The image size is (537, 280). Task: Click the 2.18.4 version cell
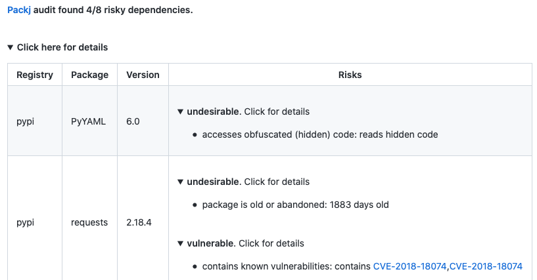139,222
